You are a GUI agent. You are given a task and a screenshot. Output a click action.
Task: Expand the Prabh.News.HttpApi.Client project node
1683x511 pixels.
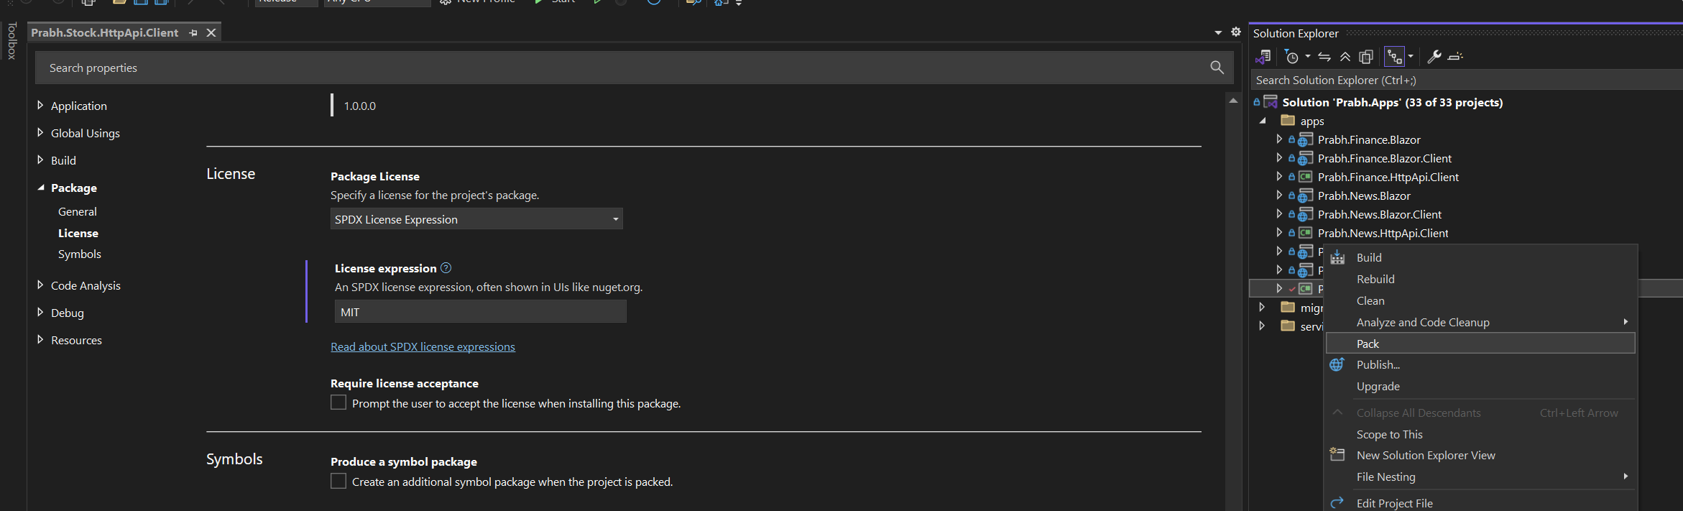tap(1279, 232)
